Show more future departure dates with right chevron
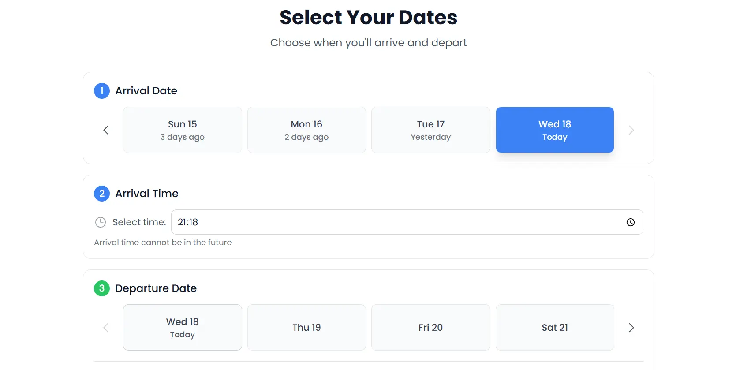736x370 pixels. (631, 328)
